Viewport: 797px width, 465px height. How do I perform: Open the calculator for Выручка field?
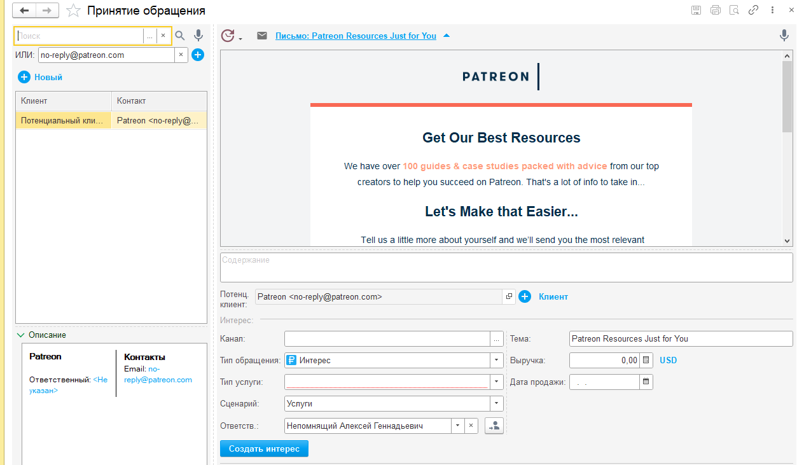(646, 360)
